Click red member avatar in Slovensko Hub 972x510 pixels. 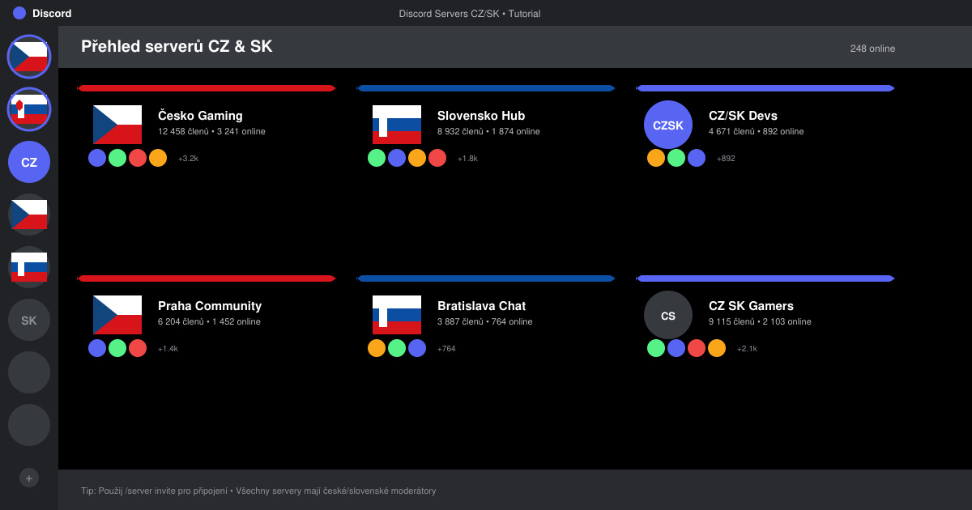(x=437, y=158)
